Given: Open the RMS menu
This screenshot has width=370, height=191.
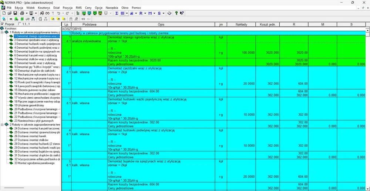Looking at the screenshot, I should pos(78,8).
